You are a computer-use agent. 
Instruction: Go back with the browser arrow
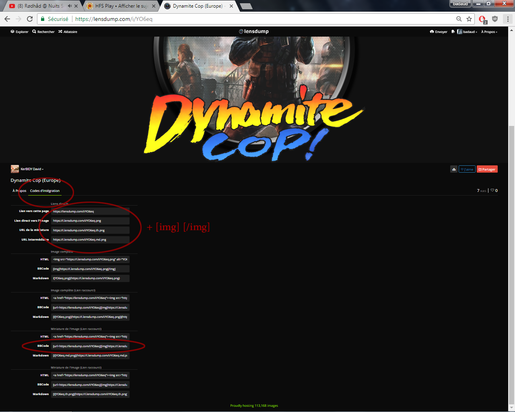point(7,19)
